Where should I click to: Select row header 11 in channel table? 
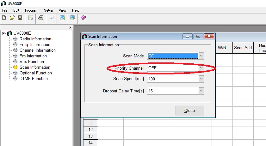tap(90, 123)
